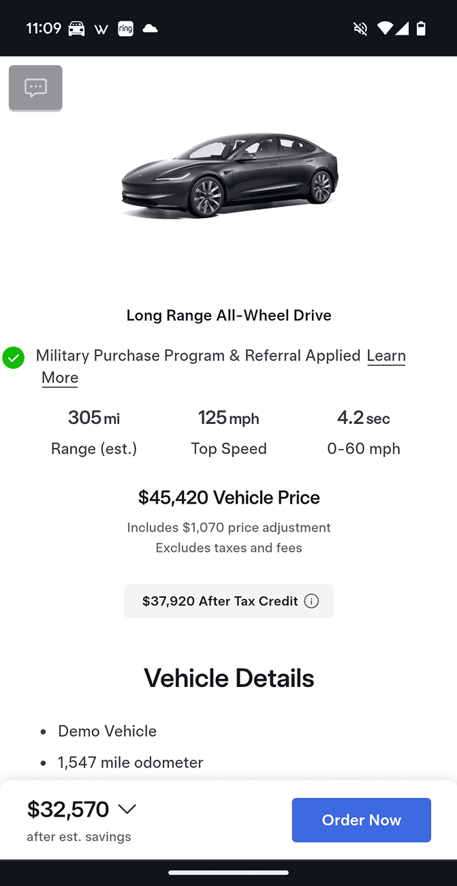Open the after est. savings details
Screen dimensions: 457x886
click(79, 836)
